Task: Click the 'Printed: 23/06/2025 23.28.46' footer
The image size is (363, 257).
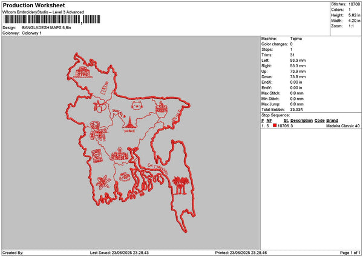Action: (241, 253)
